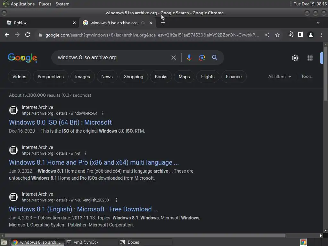
Task: Click the forward navigation arrow
Action: click(17, 35)
